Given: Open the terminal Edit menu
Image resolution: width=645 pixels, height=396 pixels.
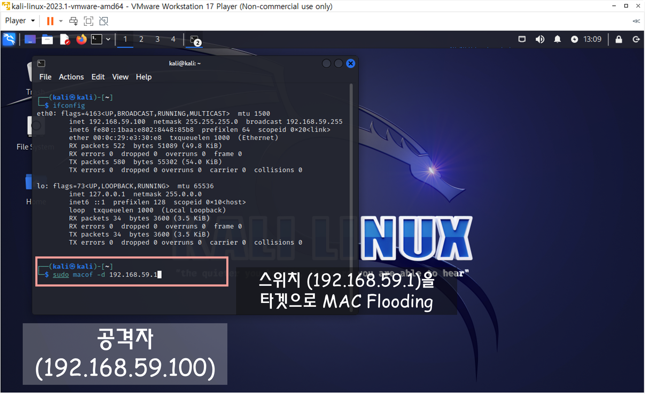Looking at the screenshot, I should 98,77.
